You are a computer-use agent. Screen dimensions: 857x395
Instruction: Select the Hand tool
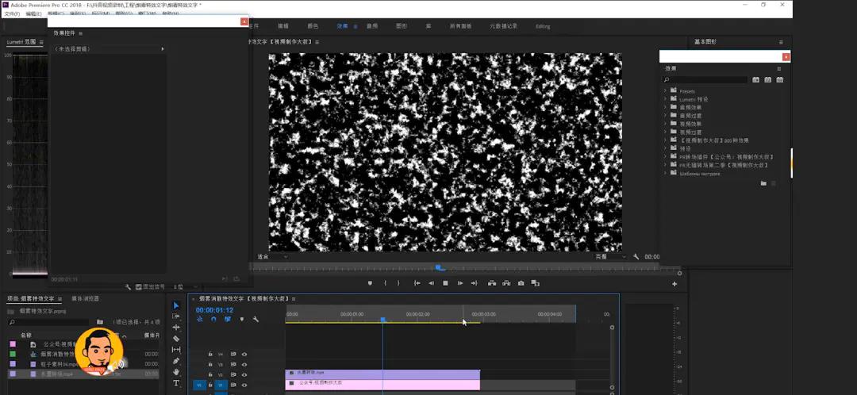pyautogui.click(x=176, y=372)
